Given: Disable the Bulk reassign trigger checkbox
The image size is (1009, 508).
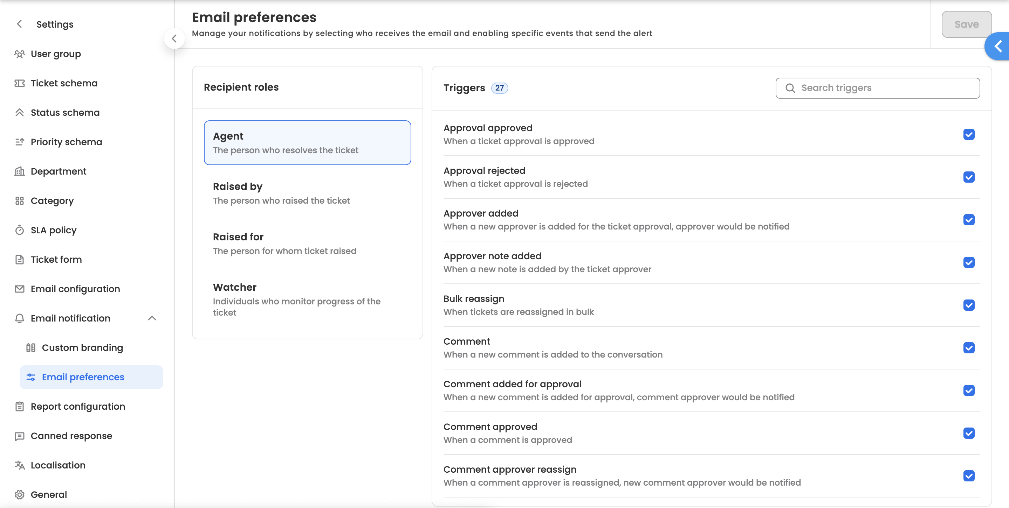Looking at the screenshot, I should 968,305.
